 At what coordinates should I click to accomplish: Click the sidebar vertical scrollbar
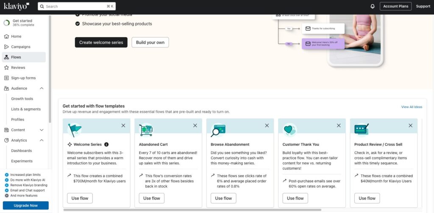point(50,69)
